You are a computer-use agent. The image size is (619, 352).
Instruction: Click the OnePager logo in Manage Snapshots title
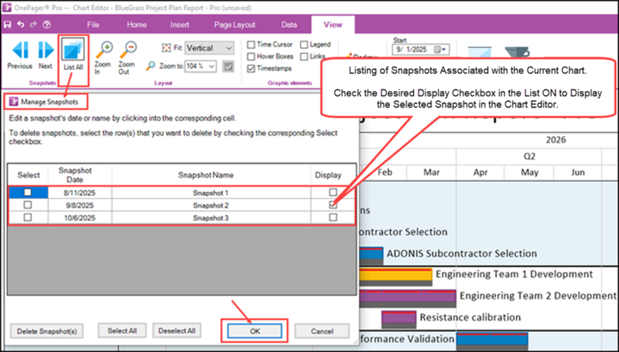click(13, 102)
